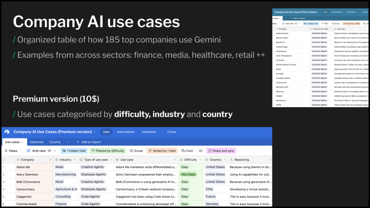Expand the Premium version base name dropdown
The image size is (370, 208).
[x=95, y=132]
